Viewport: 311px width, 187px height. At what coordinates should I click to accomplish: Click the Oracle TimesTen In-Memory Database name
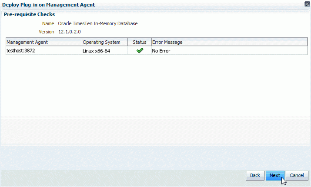(x=98, y=23)
